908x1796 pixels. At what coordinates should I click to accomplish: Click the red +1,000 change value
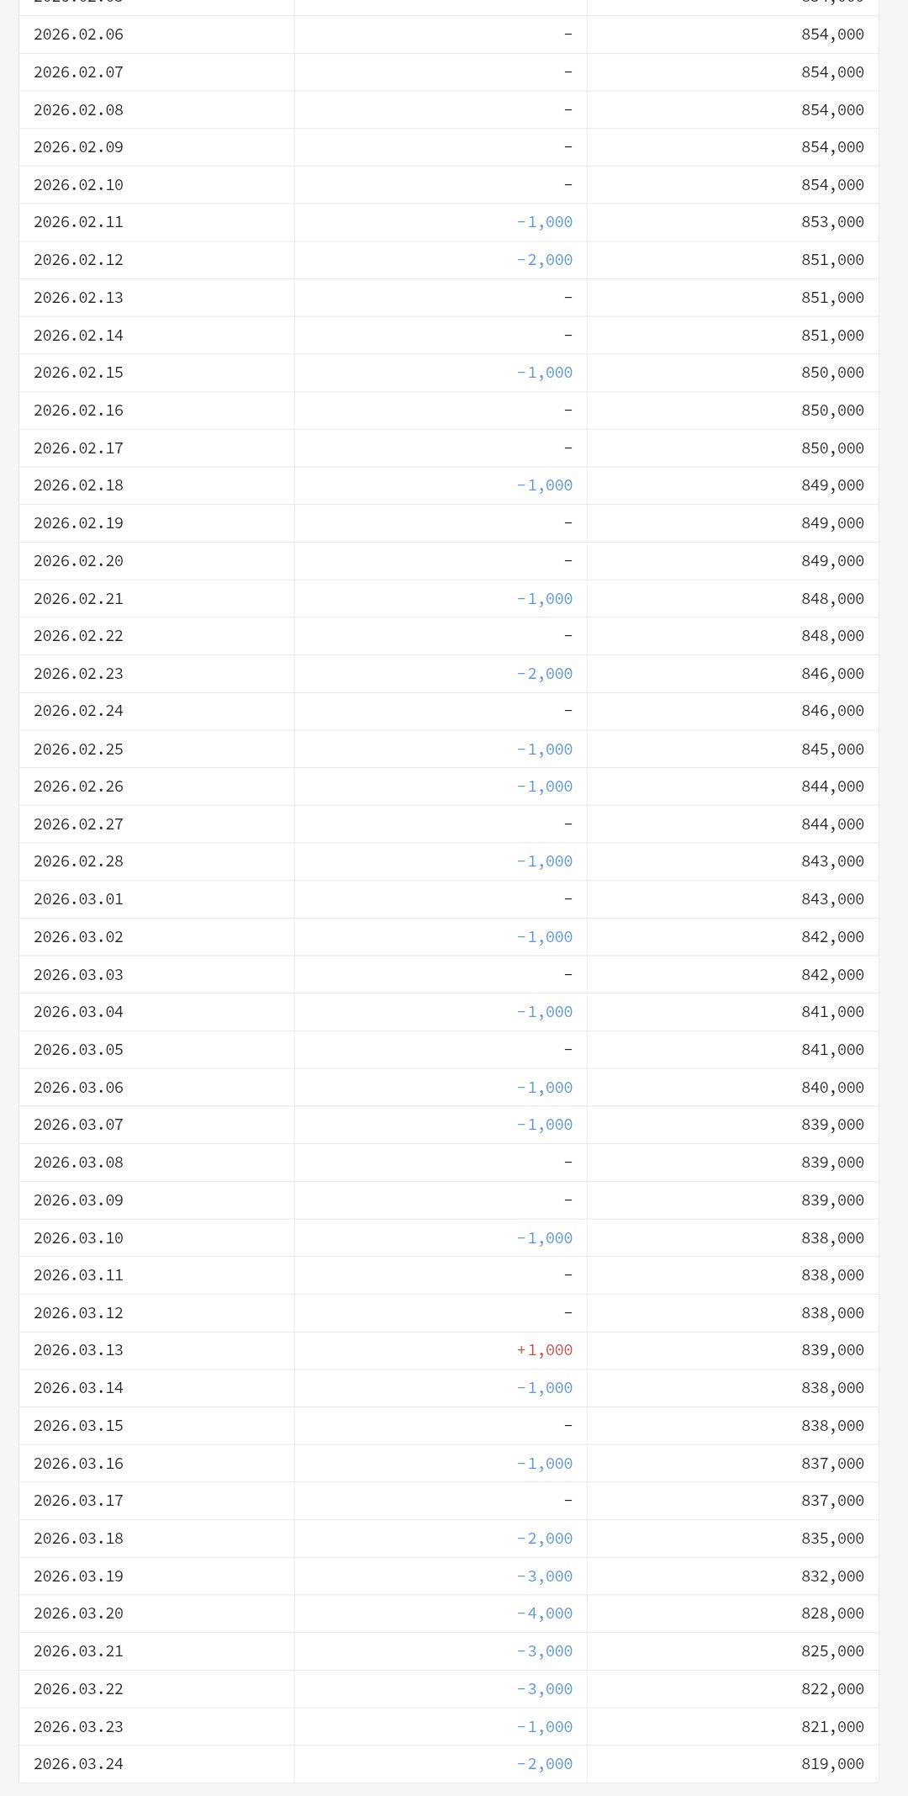(x=545, y=1350)
